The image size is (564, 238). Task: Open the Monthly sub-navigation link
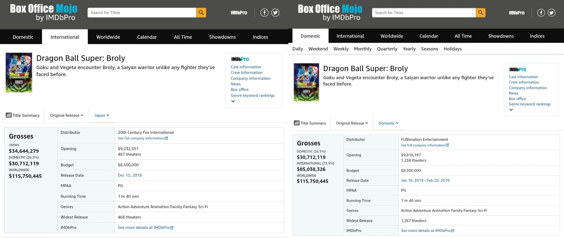coord(363,49)
